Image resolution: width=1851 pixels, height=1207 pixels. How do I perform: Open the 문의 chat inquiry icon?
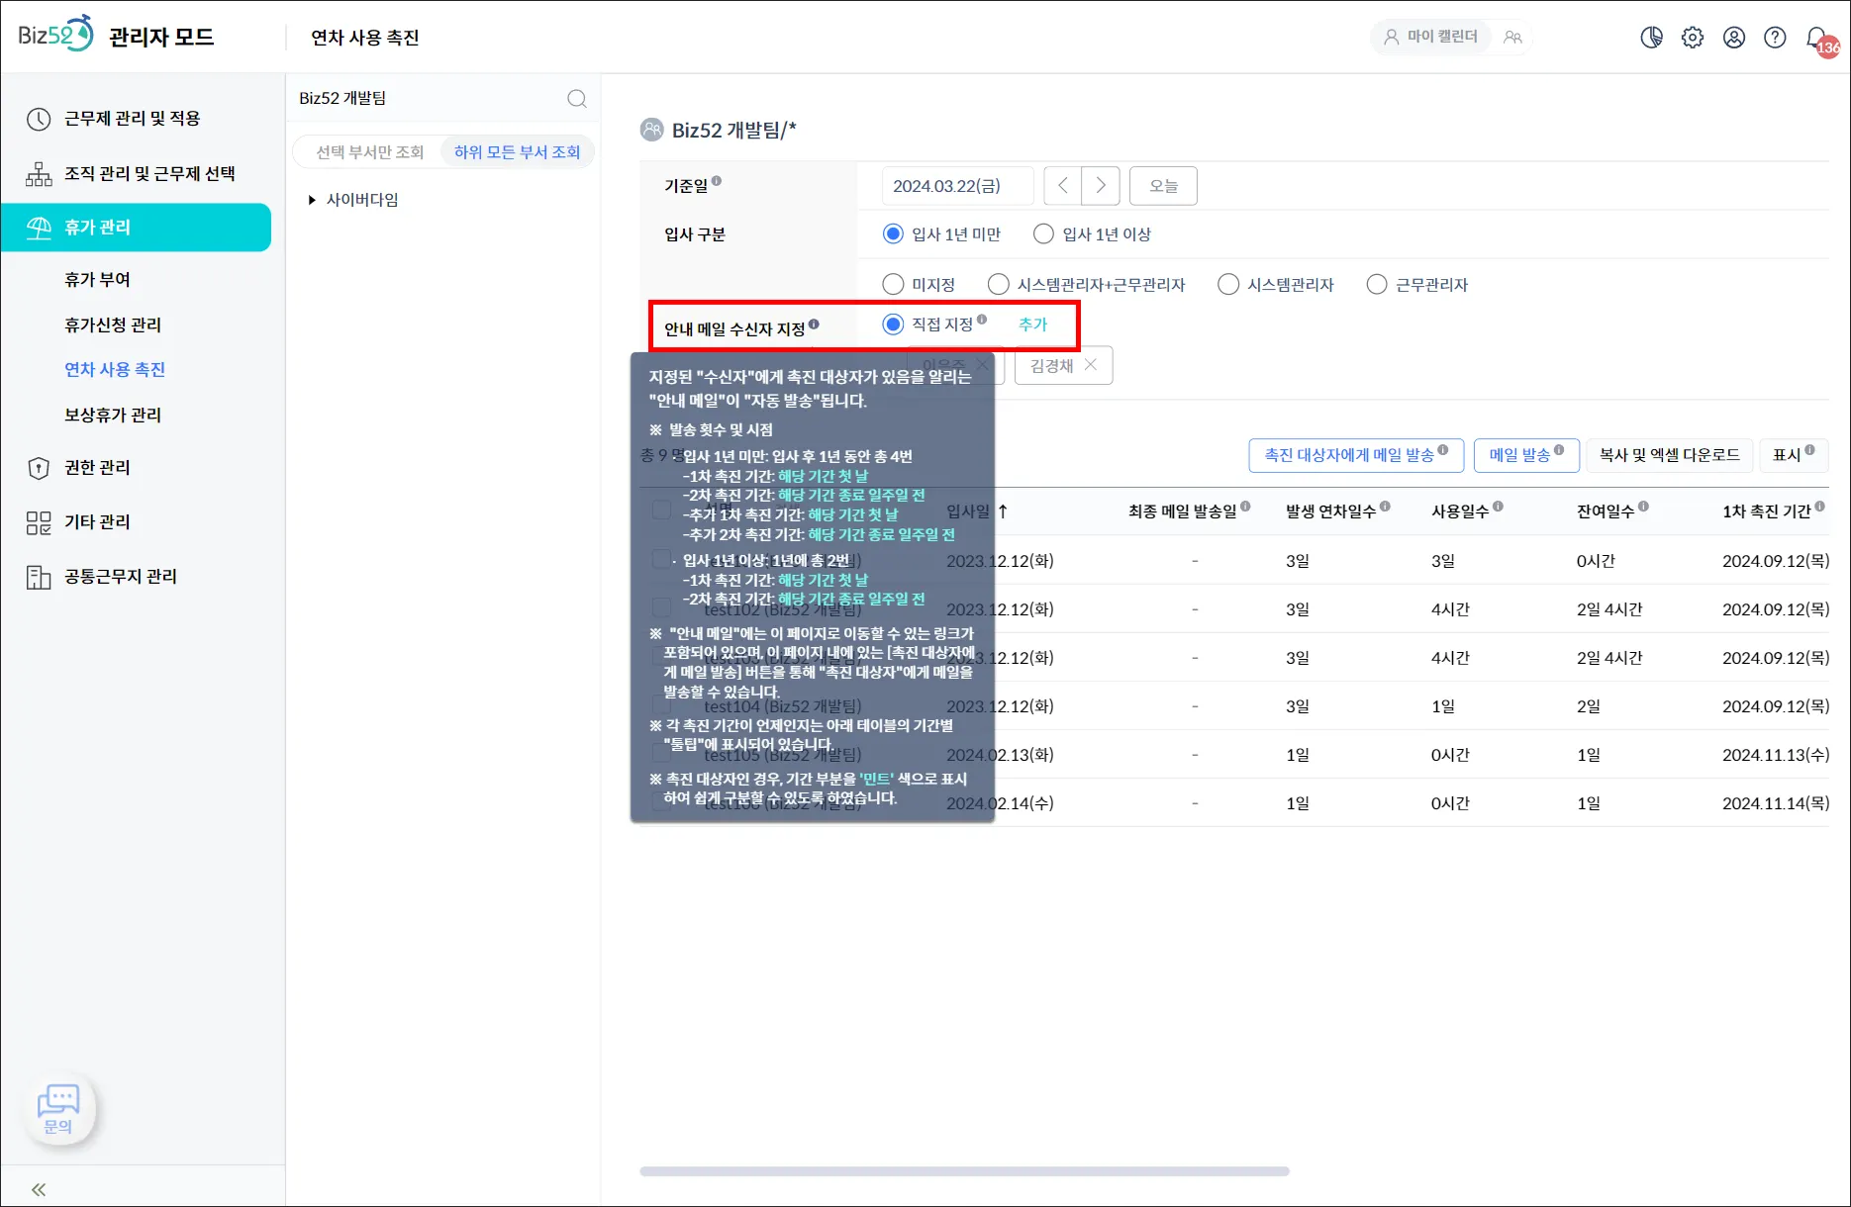58,1110
